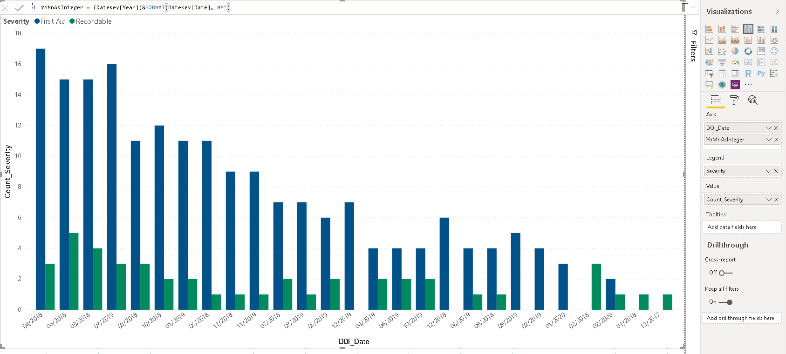Remove Count_Severity field from Value
This screenshot has width=786, height=354.
(x=776, y=200)
